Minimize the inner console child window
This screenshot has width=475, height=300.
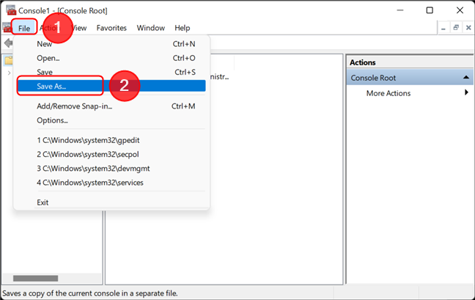point(443,28)
